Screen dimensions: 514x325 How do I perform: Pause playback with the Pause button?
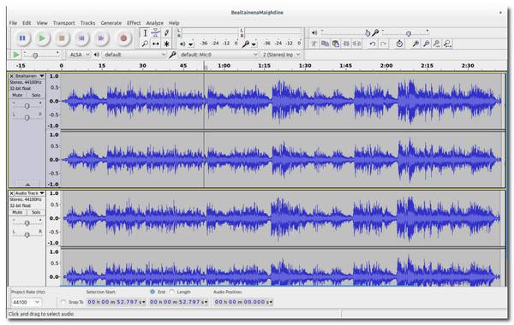22,38
